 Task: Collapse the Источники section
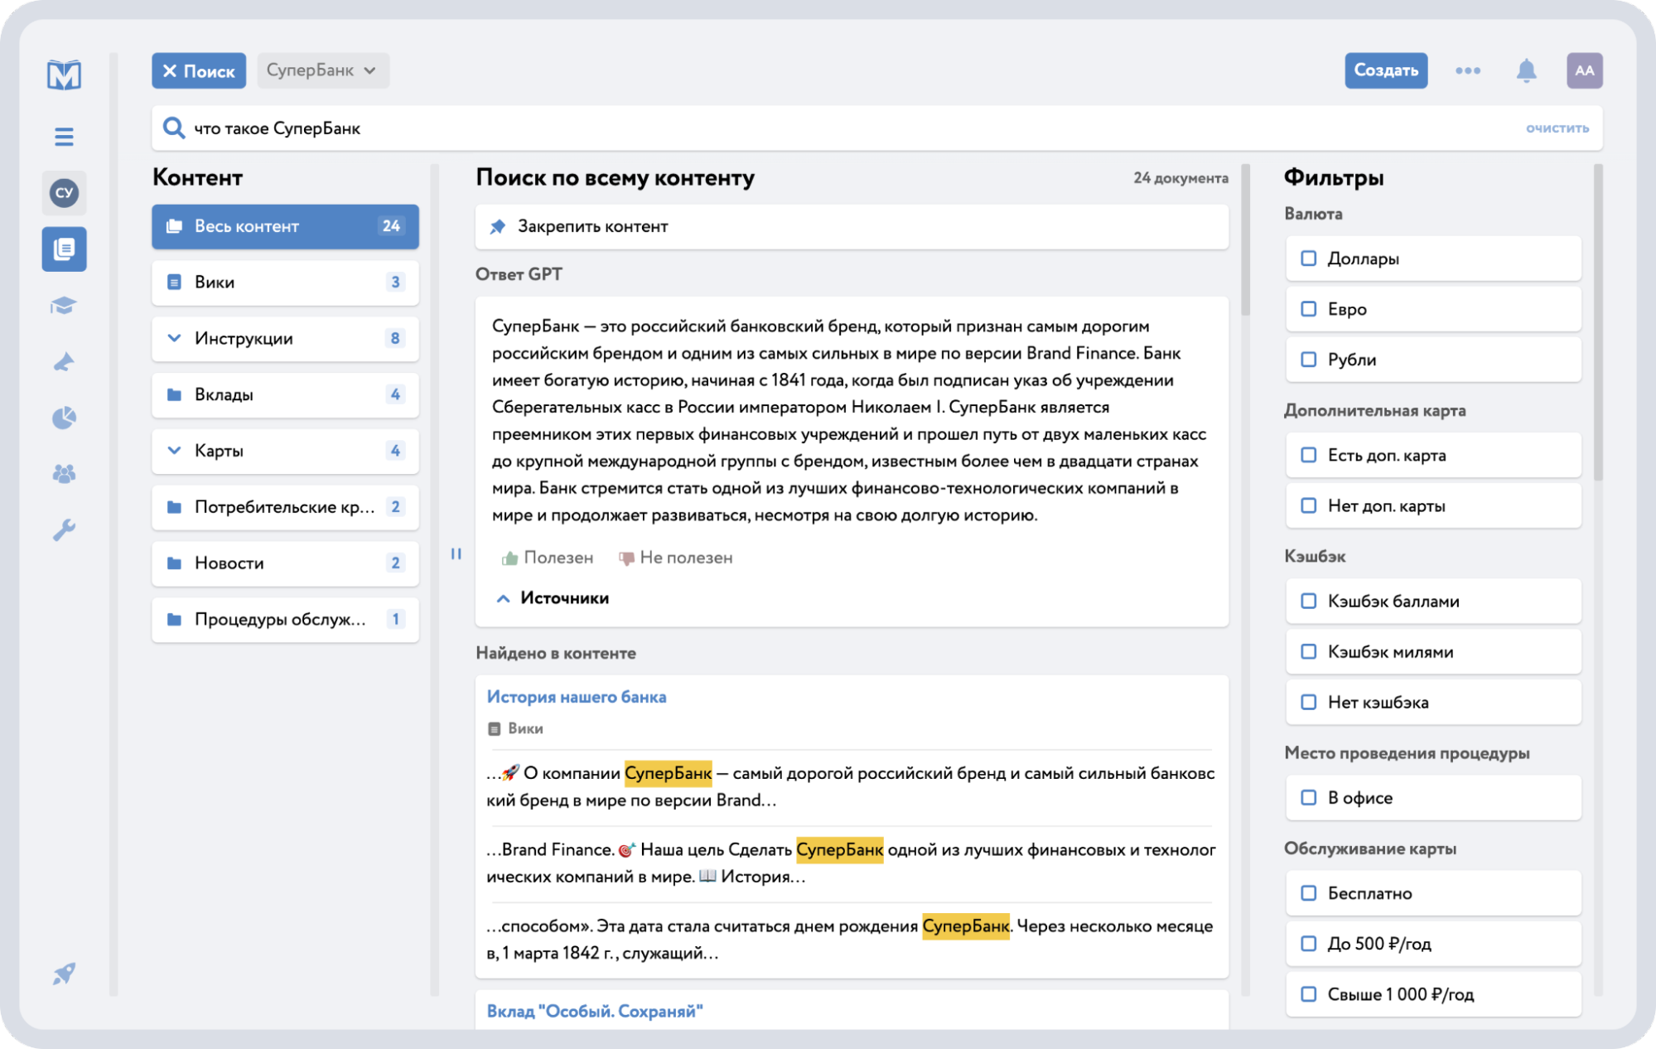click(x=503, y=598)
